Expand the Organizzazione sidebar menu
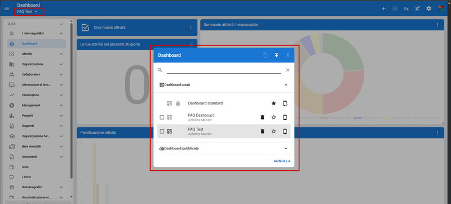 [x=61, y=64]
